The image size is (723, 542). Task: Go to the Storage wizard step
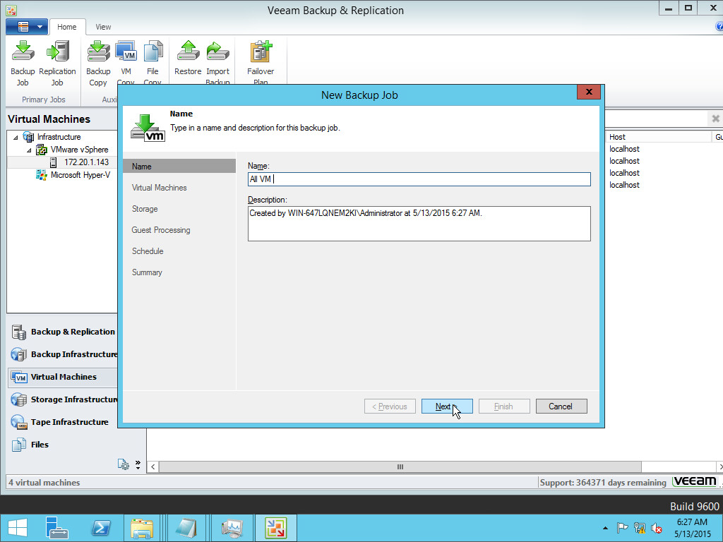[x=145, y=209]
